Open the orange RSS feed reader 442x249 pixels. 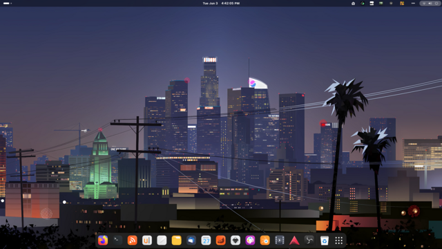pyautogui.click(x=132, y=240)
